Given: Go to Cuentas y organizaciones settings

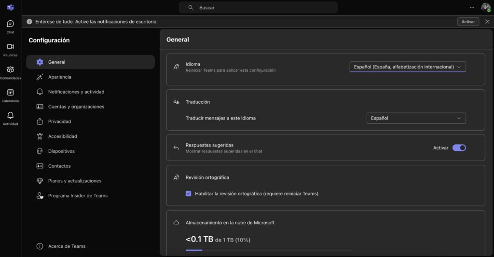Looking at the screenshot, I should (x=90, y=107).
